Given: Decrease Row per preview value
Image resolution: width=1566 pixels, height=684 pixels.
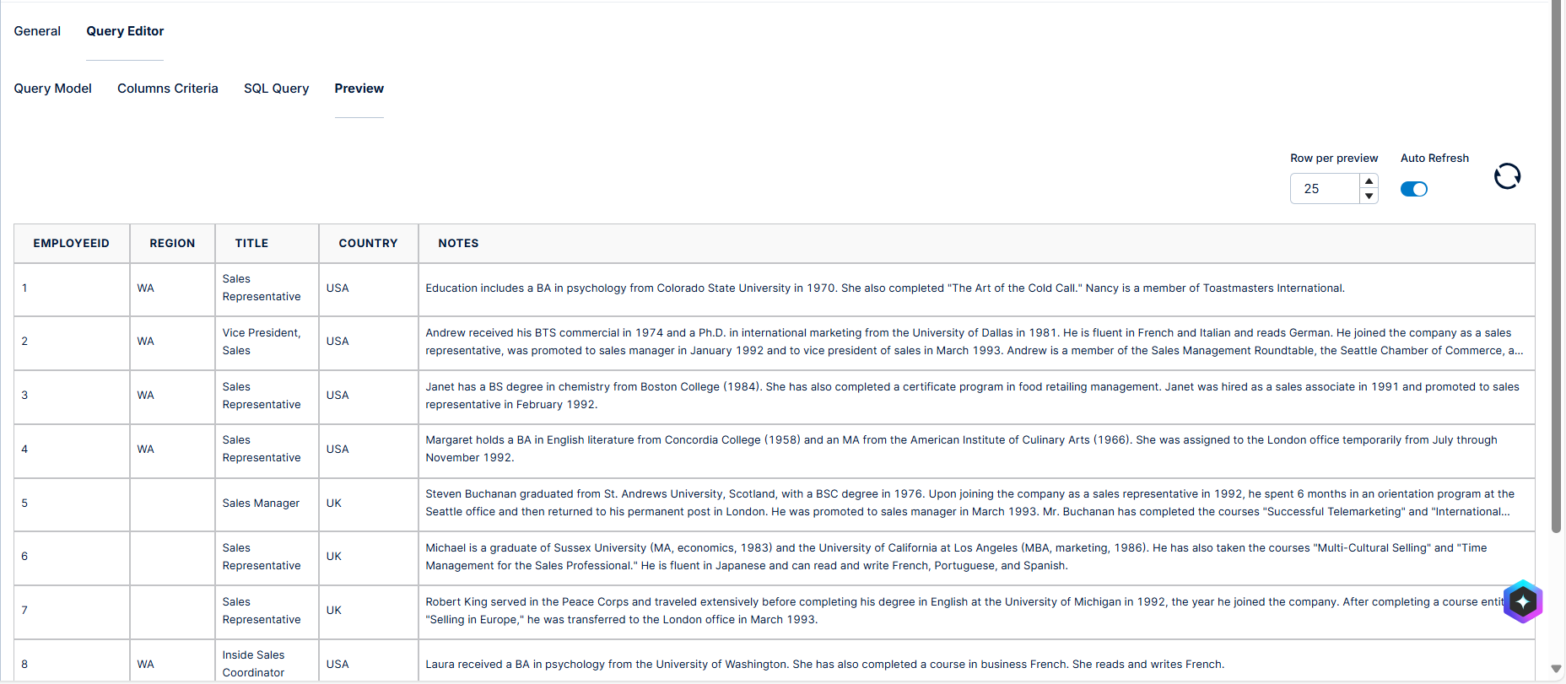Looking at the screenshot, I should (1369, 196).
